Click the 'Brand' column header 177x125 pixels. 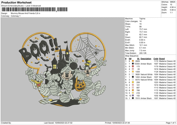point(162,59)
